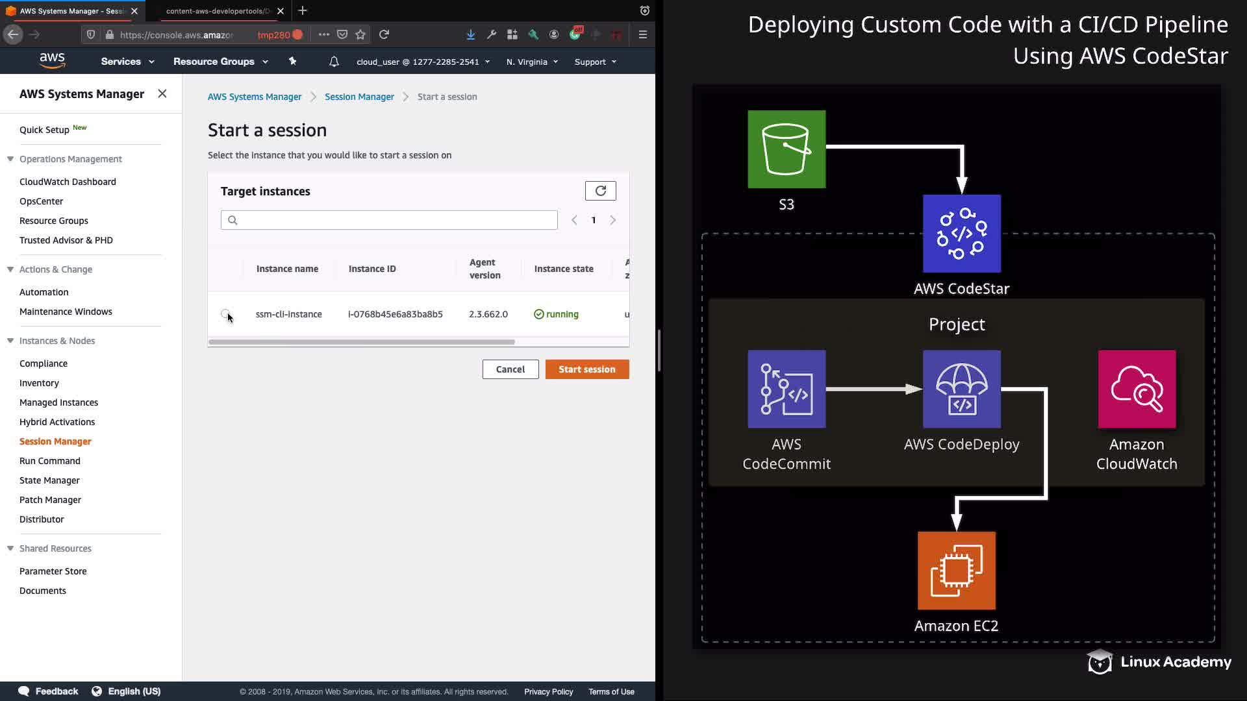Open the Firefox hamburger menu
1247x701 pixels.
642,34
